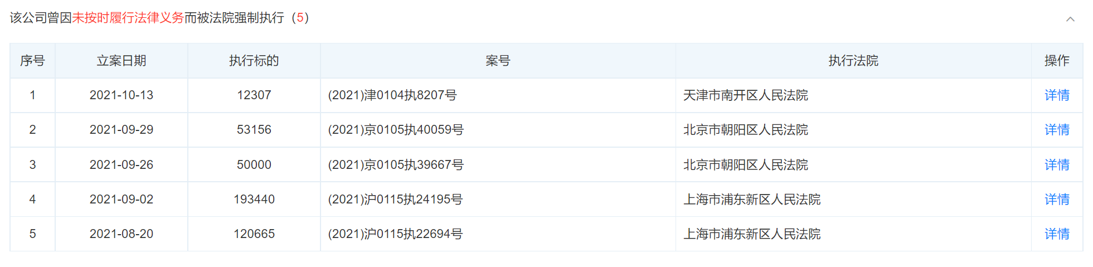This screenshot has width=1093, height=267.
Task: Click the 执行法院 column header
Action: tap(853, 61)
